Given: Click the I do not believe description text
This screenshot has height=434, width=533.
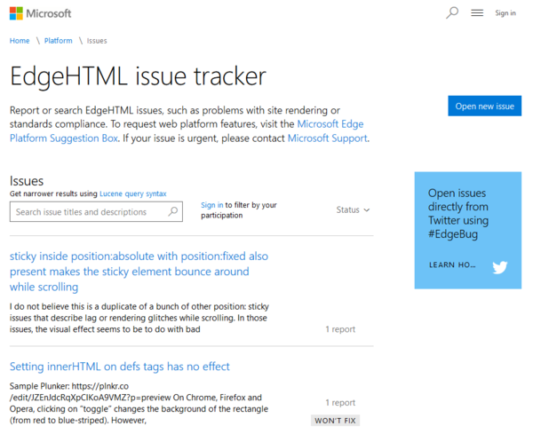Looking at the screenshot, I should click(139, 318).
